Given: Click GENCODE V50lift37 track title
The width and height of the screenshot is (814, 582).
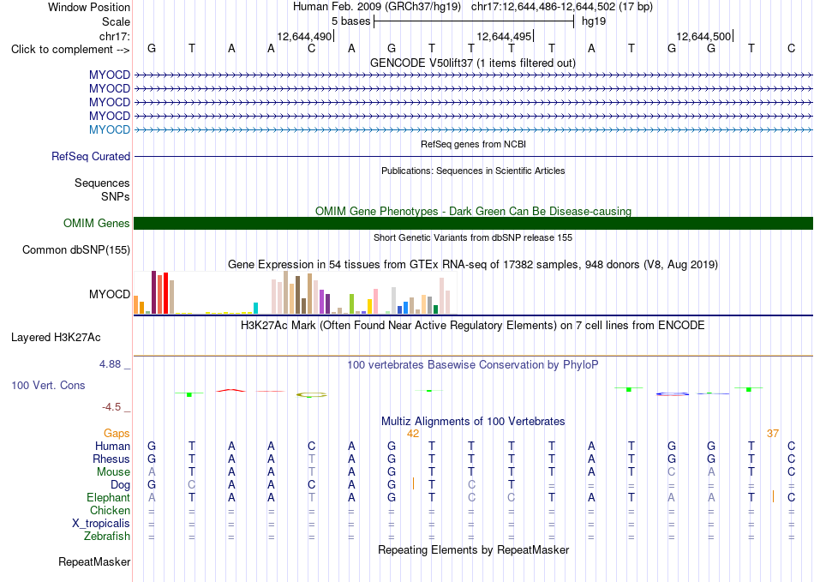Looking at the screenshot, I should tap(473, 63).
